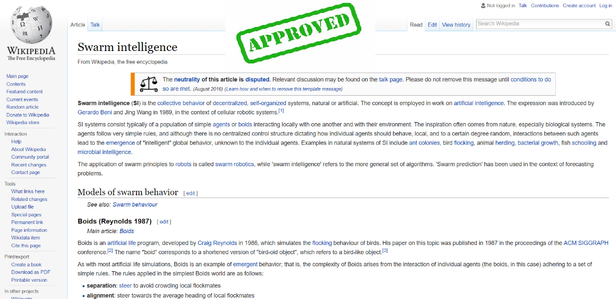The image size is (616, 299).
Task: Collapse the Interaction sidebar heading
Action: (x=15, y=134)
